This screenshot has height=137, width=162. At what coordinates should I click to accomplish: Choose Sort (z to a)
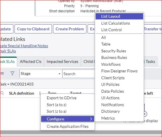56,112
